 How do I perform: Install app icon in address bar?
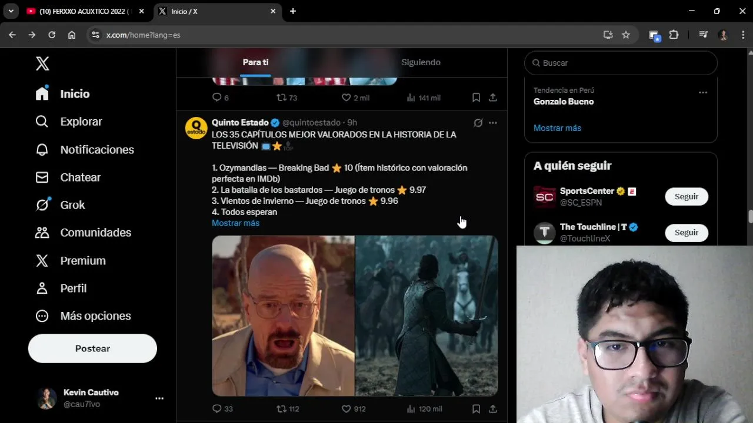point(608,35)
